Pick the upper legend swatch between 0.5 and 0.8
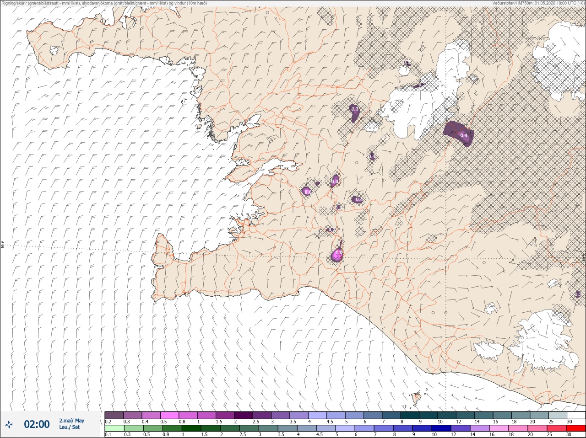 (x=169, y=415)
